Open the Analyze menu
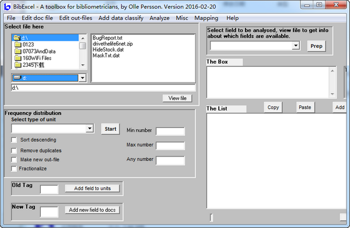The width and height of the screenshot is (350, 228). click(x=159, y=18)
